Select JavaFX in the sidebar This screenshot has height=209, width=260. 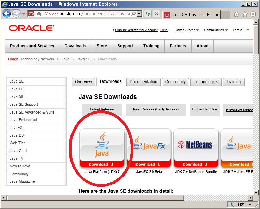(36, 128)
